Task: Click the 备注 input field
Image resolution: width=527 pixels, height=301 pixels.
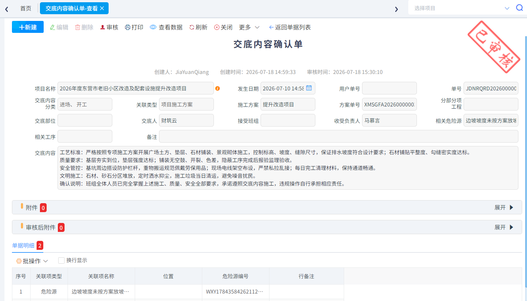Action: point(339,137)
